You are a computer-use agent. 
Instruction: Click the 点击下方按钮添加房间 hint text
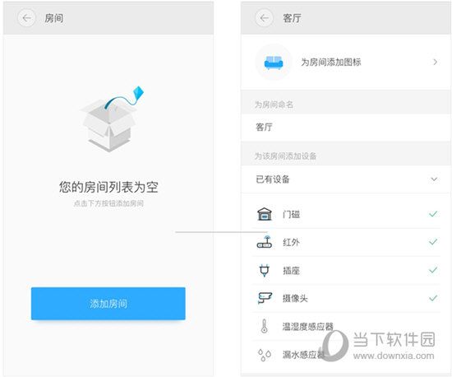108,203
